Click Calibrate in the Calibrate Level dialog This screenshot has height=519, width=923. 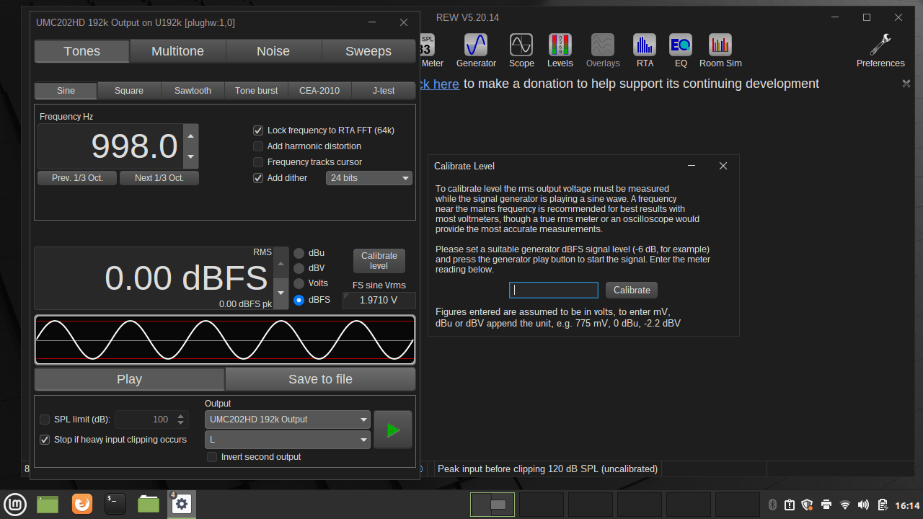(632, 290)
